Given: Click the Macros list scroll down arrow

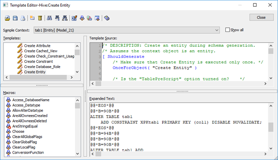Looking at the screenshot, I should click(x=77, y=154).
